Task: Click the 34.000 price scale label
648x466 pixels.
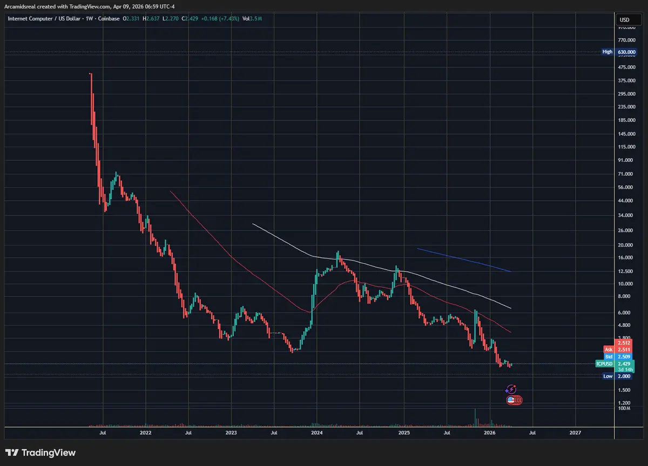Action: pyautogui.click(x=626, y=216)
